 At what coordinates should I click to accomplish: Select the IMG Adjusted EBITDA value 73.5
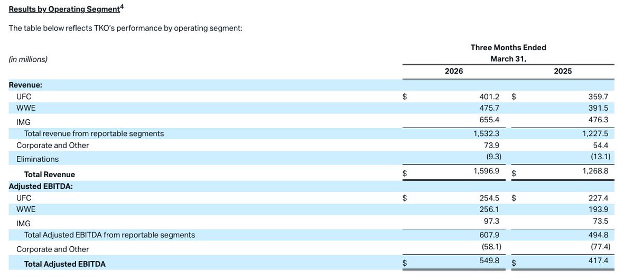pos(601,220)
